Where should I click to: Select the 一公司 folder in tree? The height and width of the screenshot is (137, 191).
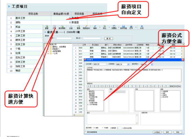point(53,53)
